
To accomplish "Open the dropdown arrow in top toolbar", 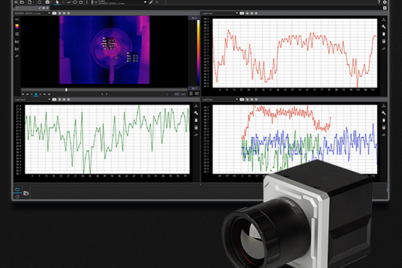I will click(x=145, y=2).
